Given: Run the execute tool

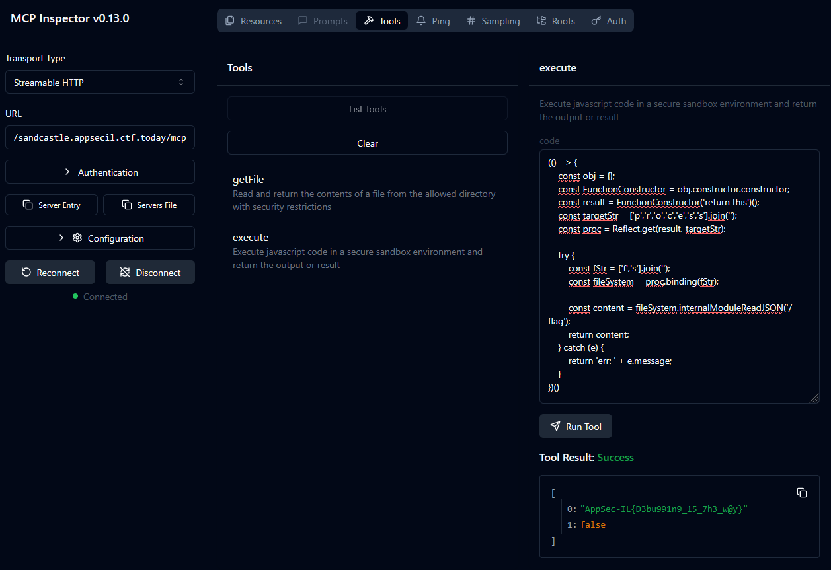Looking at the screenshot, I should click(576, 426).
